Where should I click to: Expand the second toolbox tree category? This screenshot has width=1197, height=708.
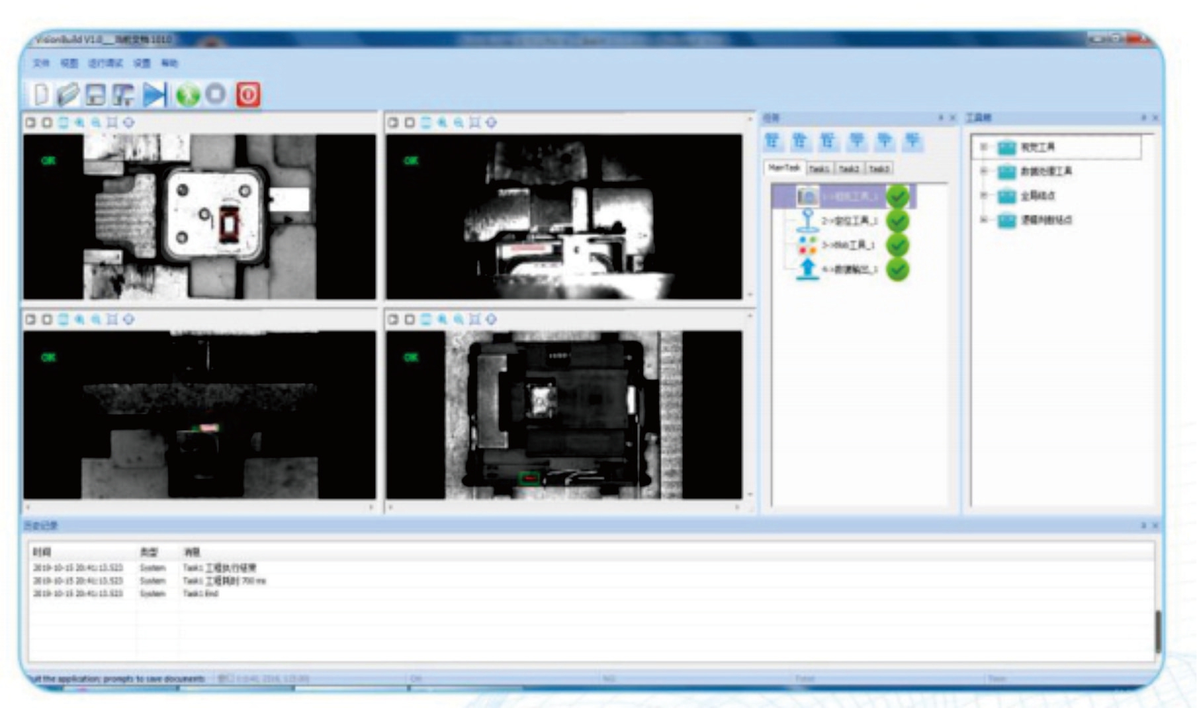click(983, 171)
